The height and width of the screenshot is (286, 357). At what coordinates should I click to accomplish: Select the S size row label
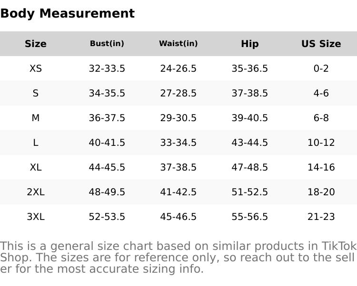tap(36, 93)
